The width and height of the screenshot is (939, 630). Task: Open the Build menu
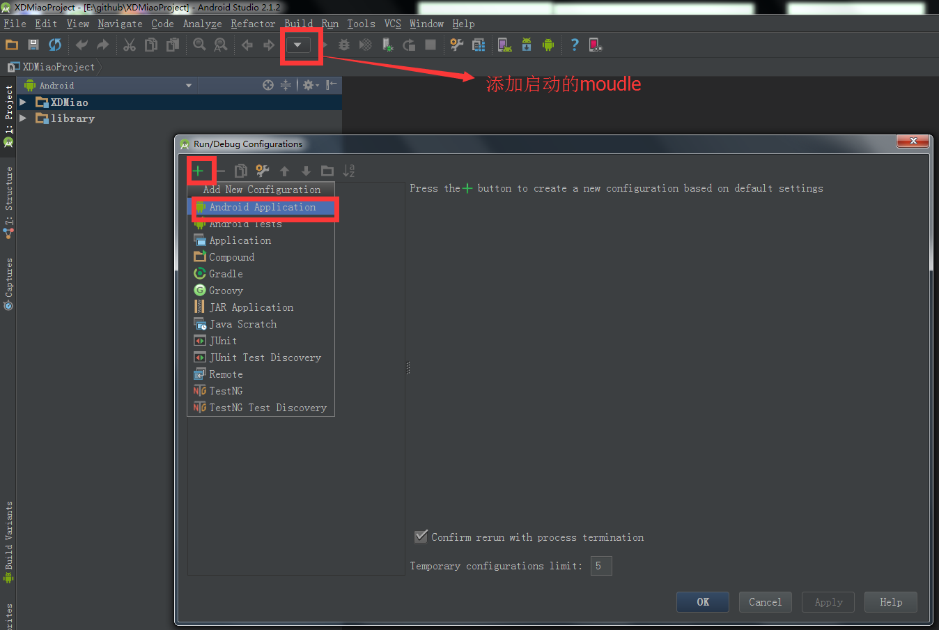coord(298,24)
